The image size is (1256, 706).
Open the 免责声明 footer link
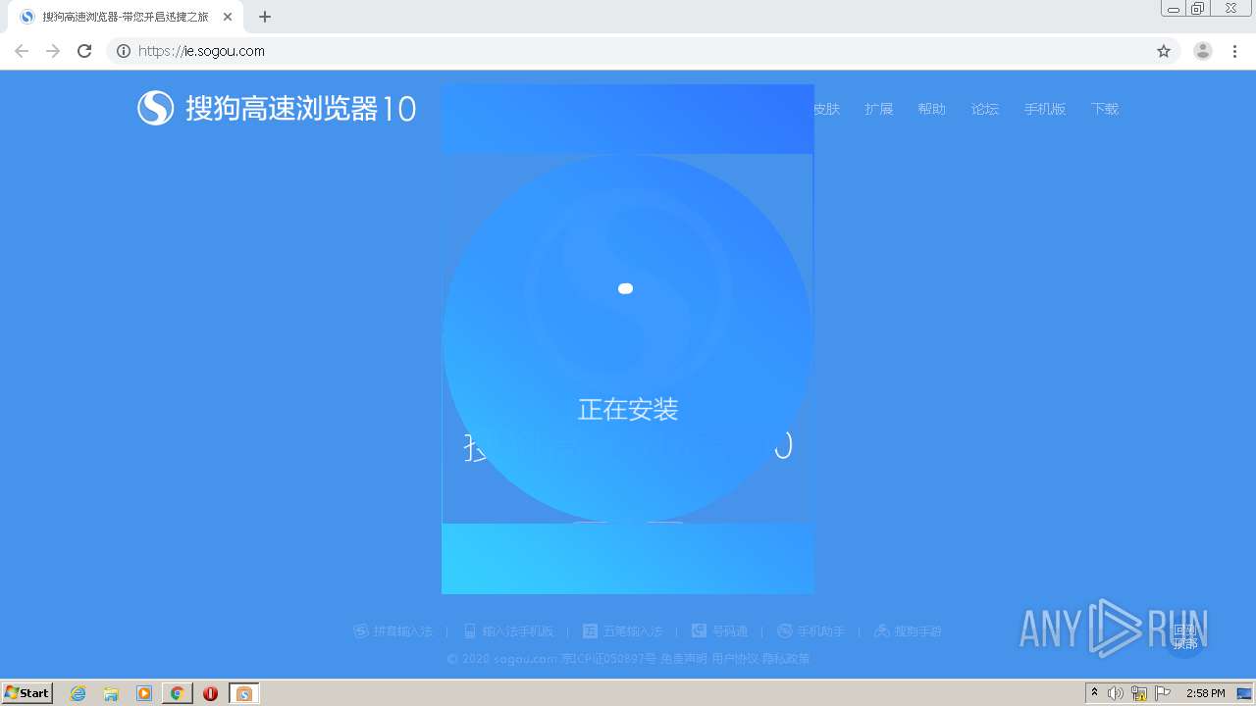pyautogui.click(x=684, y=659)
